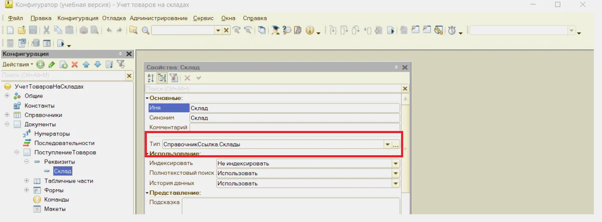Click the pencil Edit icon in configuration toolbar
602x222 pixels.
click(x=52, y=64)
